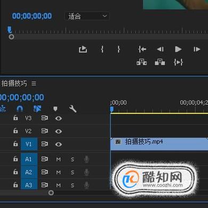Toggle V1 track targeting

(x=29, y=144)
